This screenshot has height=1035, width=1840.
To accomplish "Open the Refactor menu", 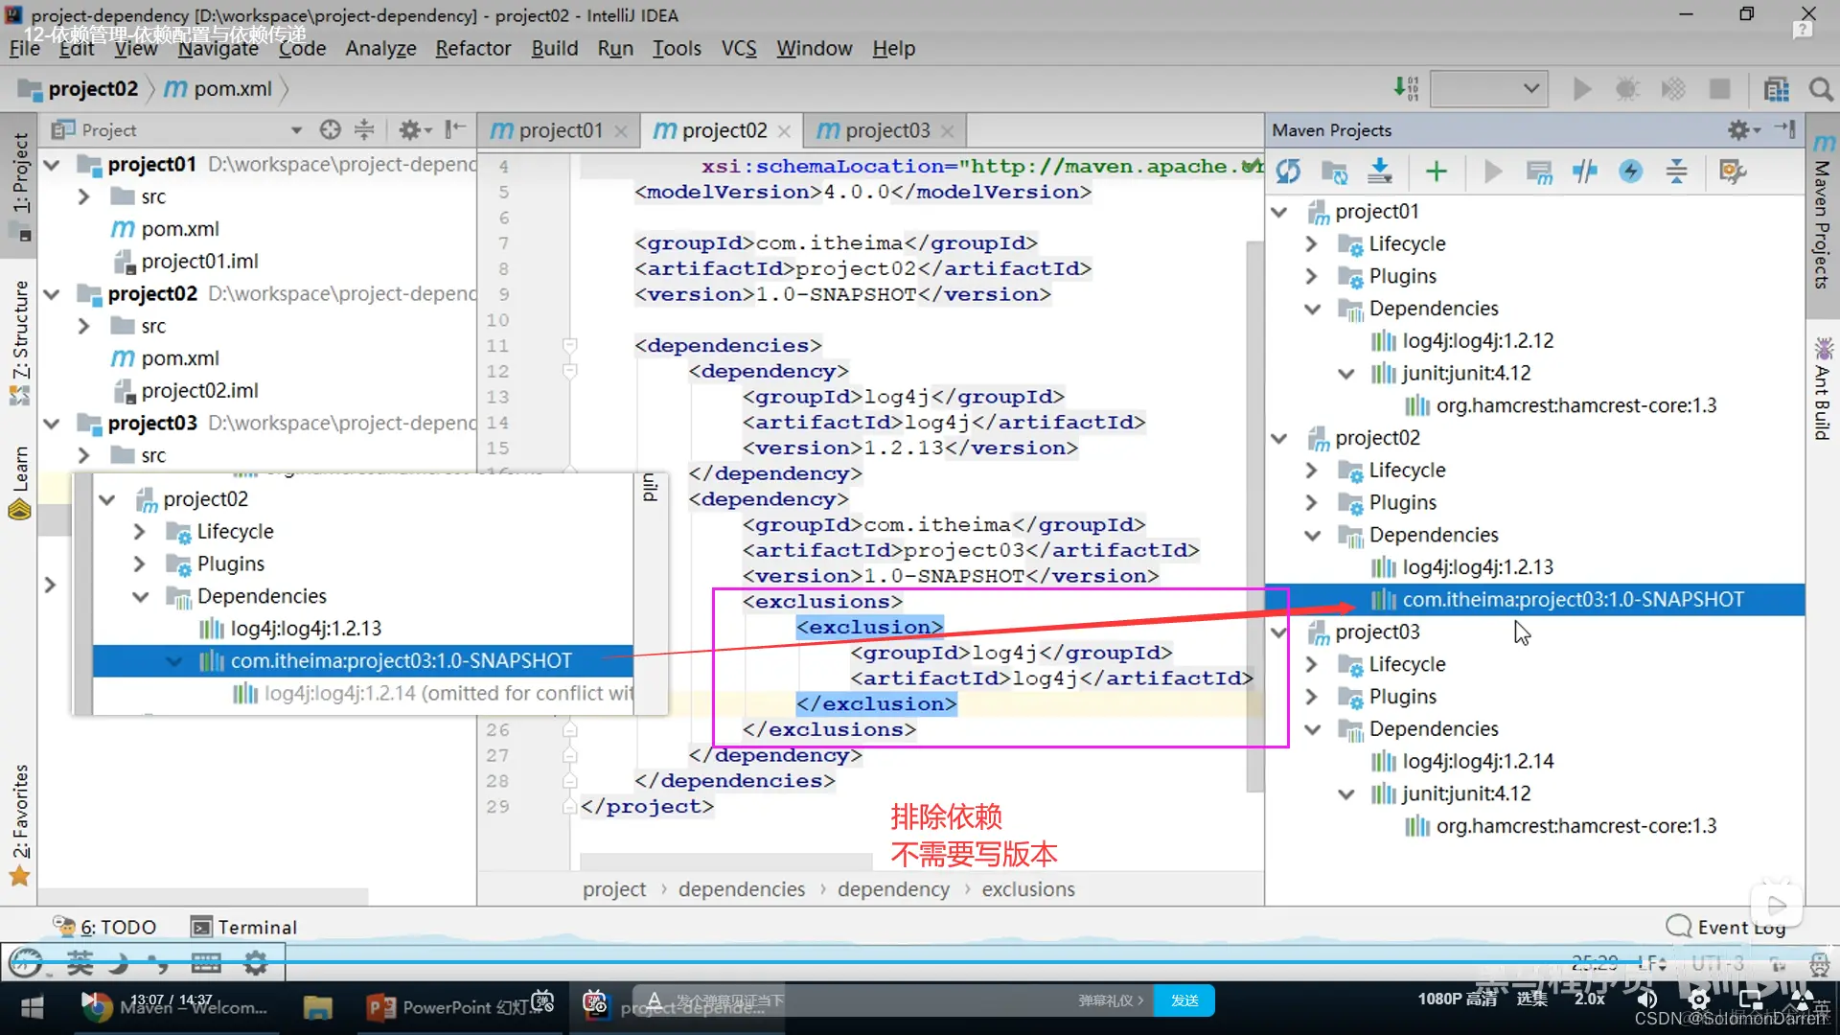I will coord(472,48).
